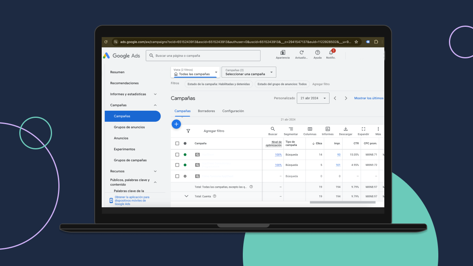Click the status dot in the table header

(185, 143)
